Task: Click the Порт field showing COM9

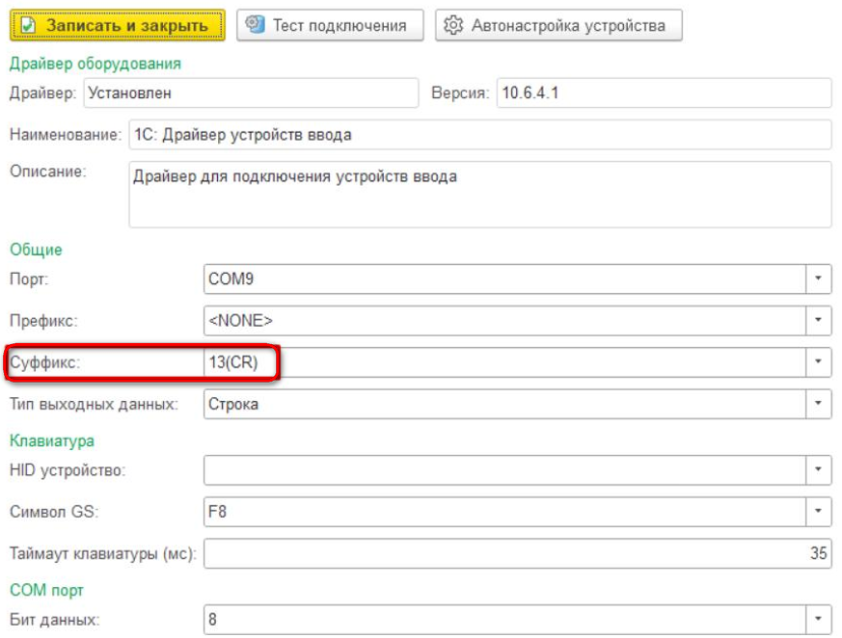Action: coord(504,279)
